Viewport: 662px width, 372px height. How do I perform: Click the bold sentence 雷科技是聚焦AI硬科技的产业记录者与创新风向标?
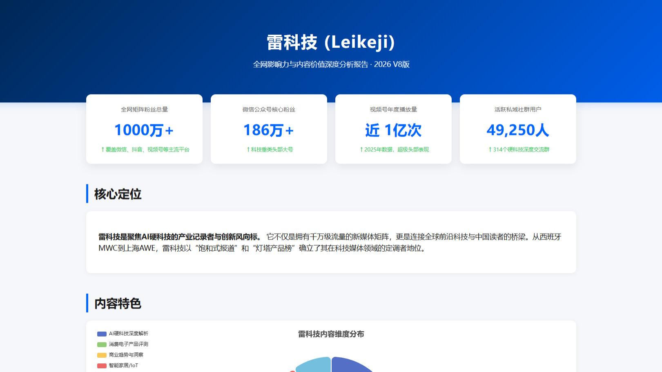180,237
